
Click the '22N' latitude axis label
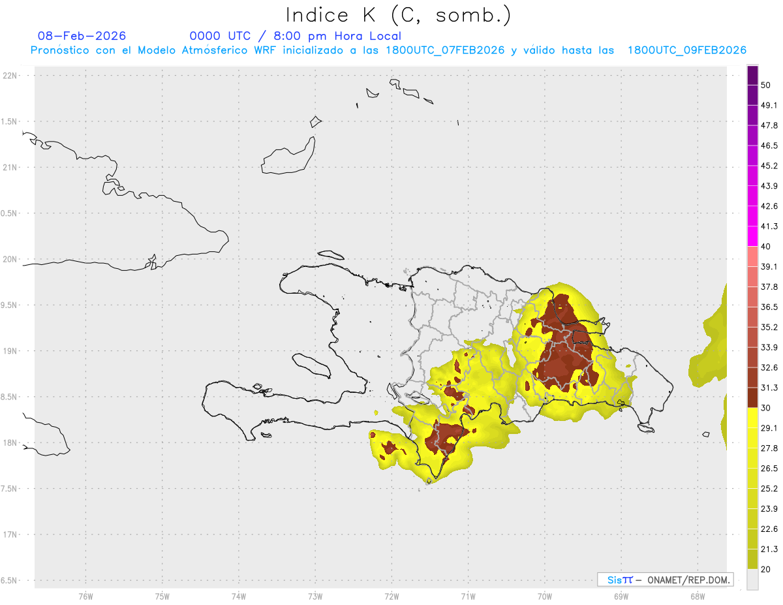(10, 76)
